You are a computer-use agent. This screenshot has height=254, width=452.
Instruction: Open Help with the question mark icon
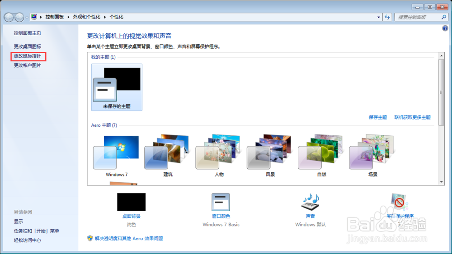point(445,28)
